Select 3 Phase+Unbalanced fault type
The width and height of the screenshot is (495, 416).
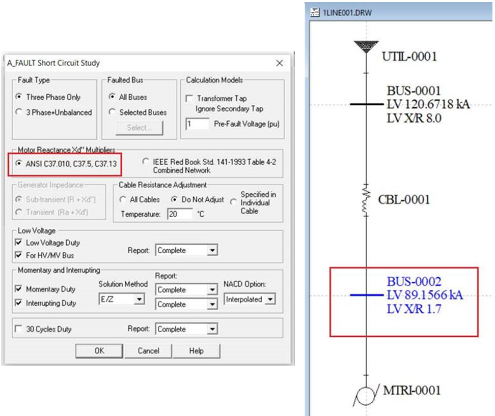[19, 112]
